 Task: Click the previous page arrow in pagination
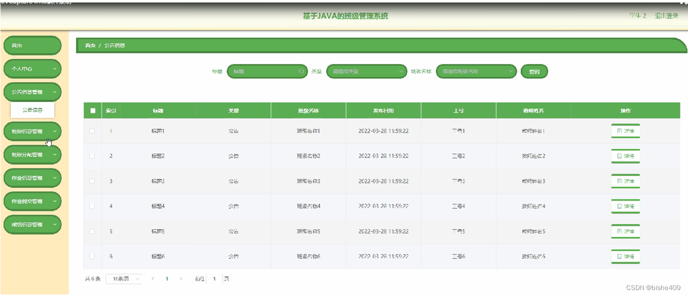153,279
